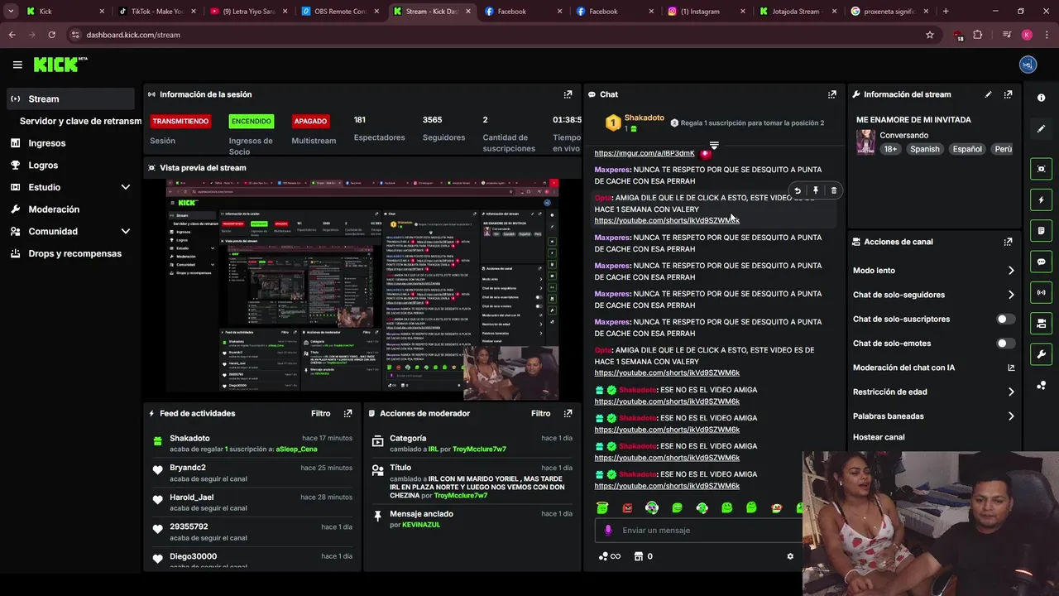Open Servidor y clave de retransmisión

[80, 121]
